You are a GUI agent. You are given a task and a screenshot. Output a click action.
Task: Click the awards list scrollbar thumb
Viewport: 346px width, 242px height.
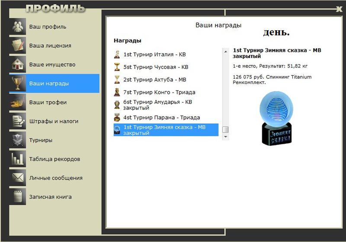point(225,129)
